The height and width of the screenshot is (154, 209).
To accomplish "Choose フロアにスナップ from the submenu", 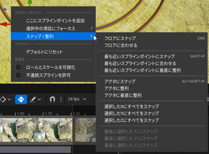I will [120, 38].
